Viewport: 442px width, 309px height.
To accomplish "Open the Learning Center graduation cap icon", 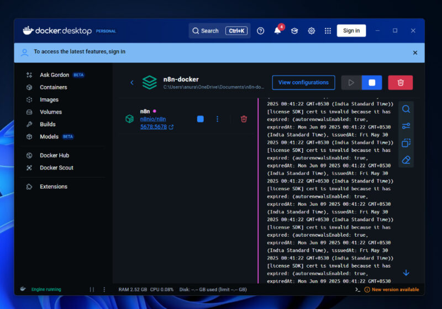I will coord(294,31).
